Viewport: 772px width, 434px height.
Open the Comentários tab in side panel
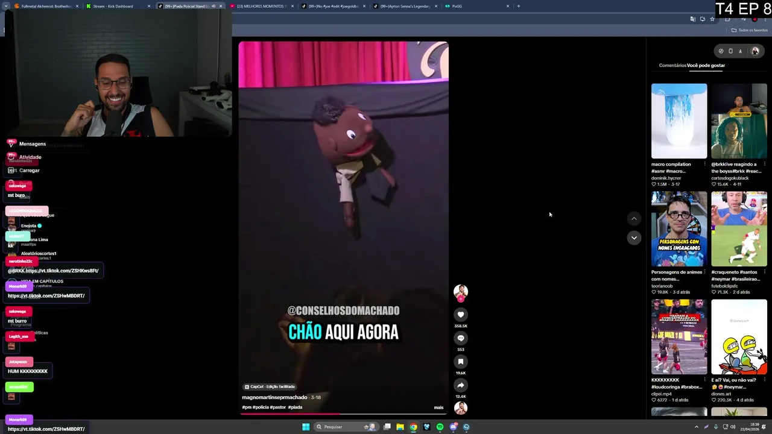[x=672, y=65]
